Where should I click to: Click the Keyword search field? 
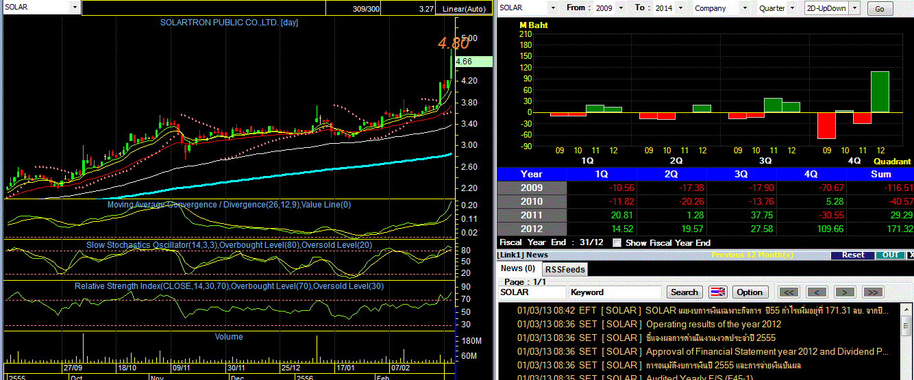pyautogui.click(x=615, y=292)
